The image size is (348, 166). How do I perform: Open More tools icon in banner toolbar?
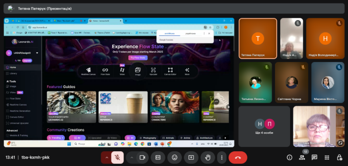[187, 72]
